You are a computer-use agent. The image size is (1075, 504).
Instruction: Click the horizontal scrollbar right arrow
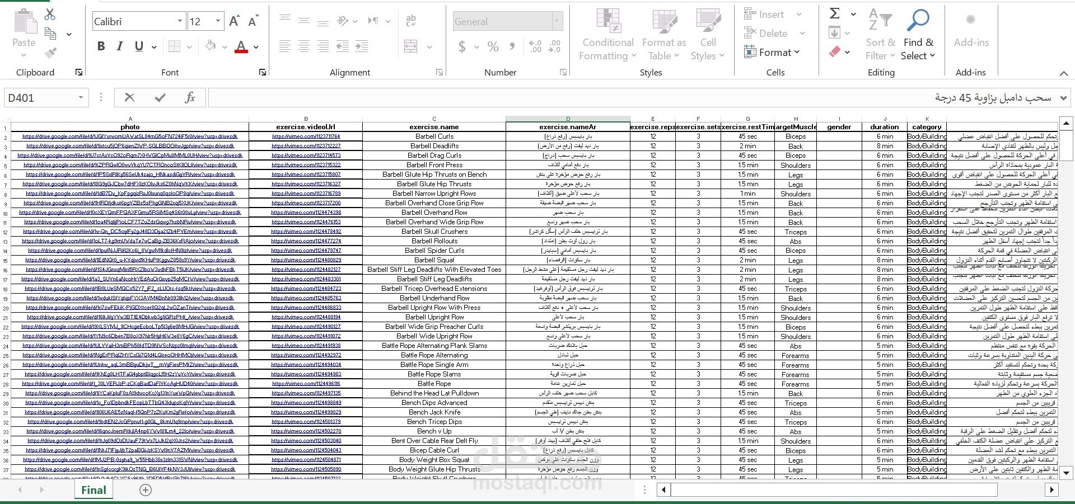pyautogui.click(x=1051, y=490)
